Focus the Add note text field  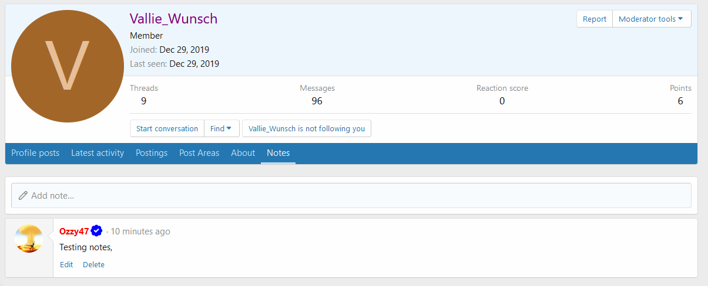tap(353, 196)
